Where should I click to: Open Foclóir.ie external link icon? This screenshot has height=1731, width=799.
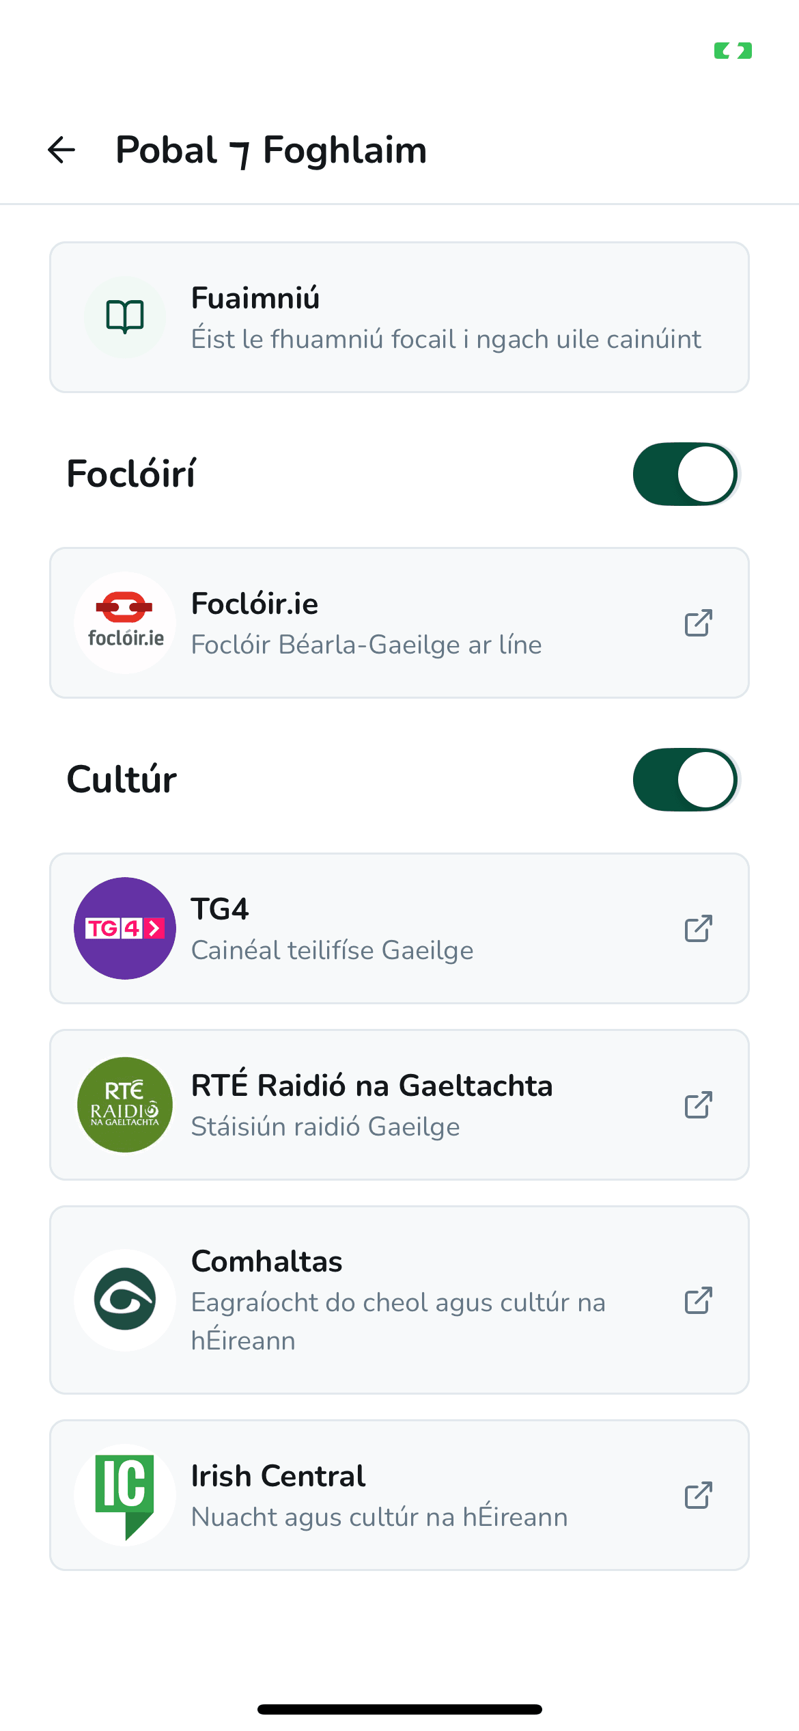699,623
